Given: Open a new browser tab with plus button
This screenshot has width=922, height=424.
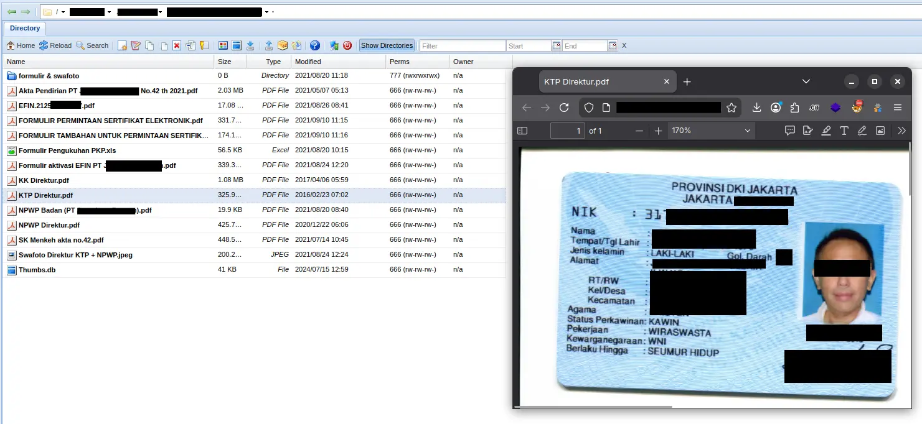Looking at the screenshot, I should 687,81.
